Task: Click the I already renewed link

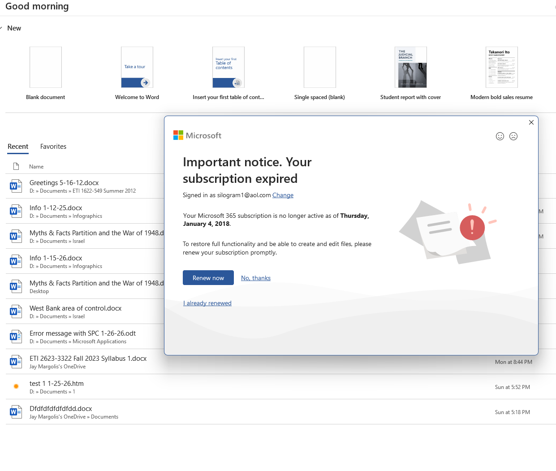Action: [x=207, y=303]
